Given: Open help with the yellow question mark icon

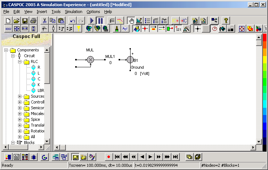Looking at the screenshot, I should click(226, 21).
